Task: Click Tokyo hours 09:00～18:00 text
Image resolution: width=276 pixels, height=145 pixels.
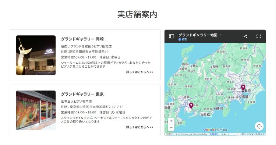Action: click(86, 112)
